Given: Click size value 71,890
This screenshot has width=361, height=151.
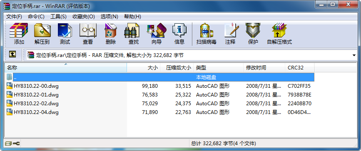Looking at the screenshot, I should [150, 112].
